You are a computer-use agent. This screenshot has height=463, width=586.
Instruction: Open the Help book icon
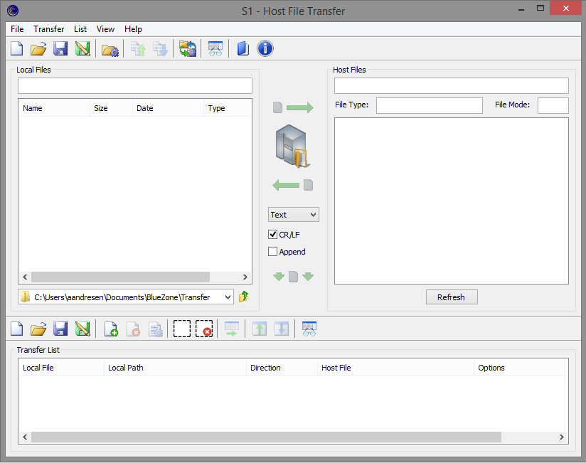(243, 48)
